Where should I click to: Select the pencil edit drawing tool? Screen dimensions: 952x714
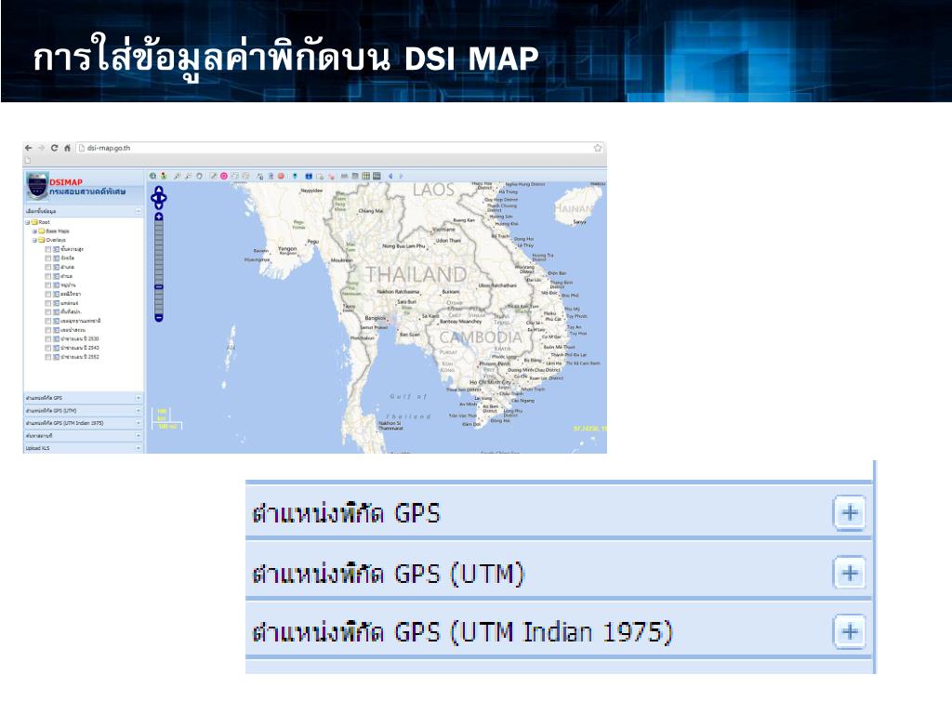(213, 176)
